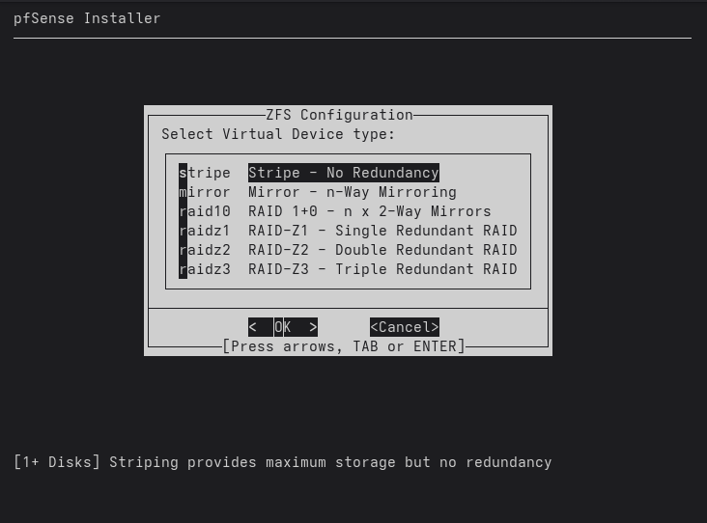Choose 'Stripe - No Redundancy' description

click(x=344, y=173)
